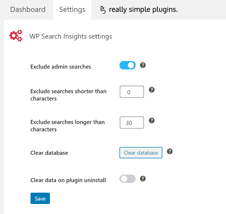
Task: View help for Clear data on uninstall
Action: point(143,179)
